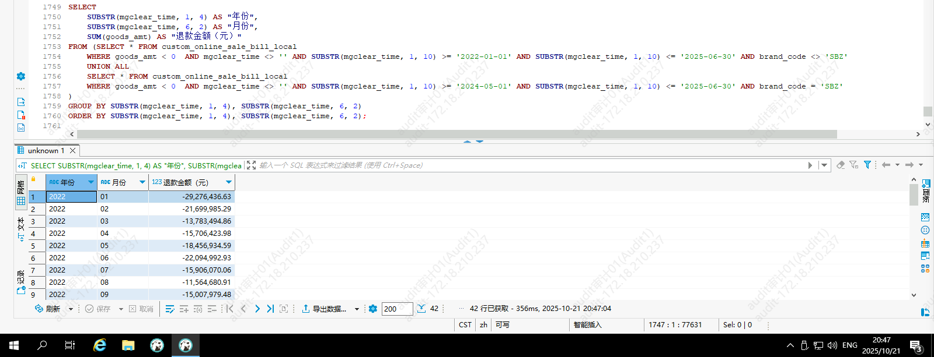Go to next result page arrow
Viewport: 934px width, 357px height.
click(x=257, y=309)
